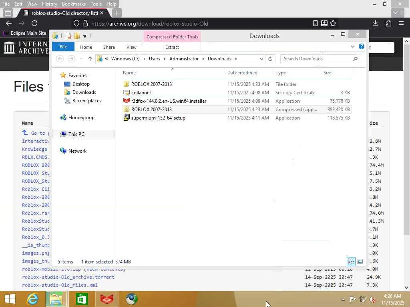This screenshot has height=307, width=410.
Task: Click the padlock site info icon
Action: tap(85, 24)
